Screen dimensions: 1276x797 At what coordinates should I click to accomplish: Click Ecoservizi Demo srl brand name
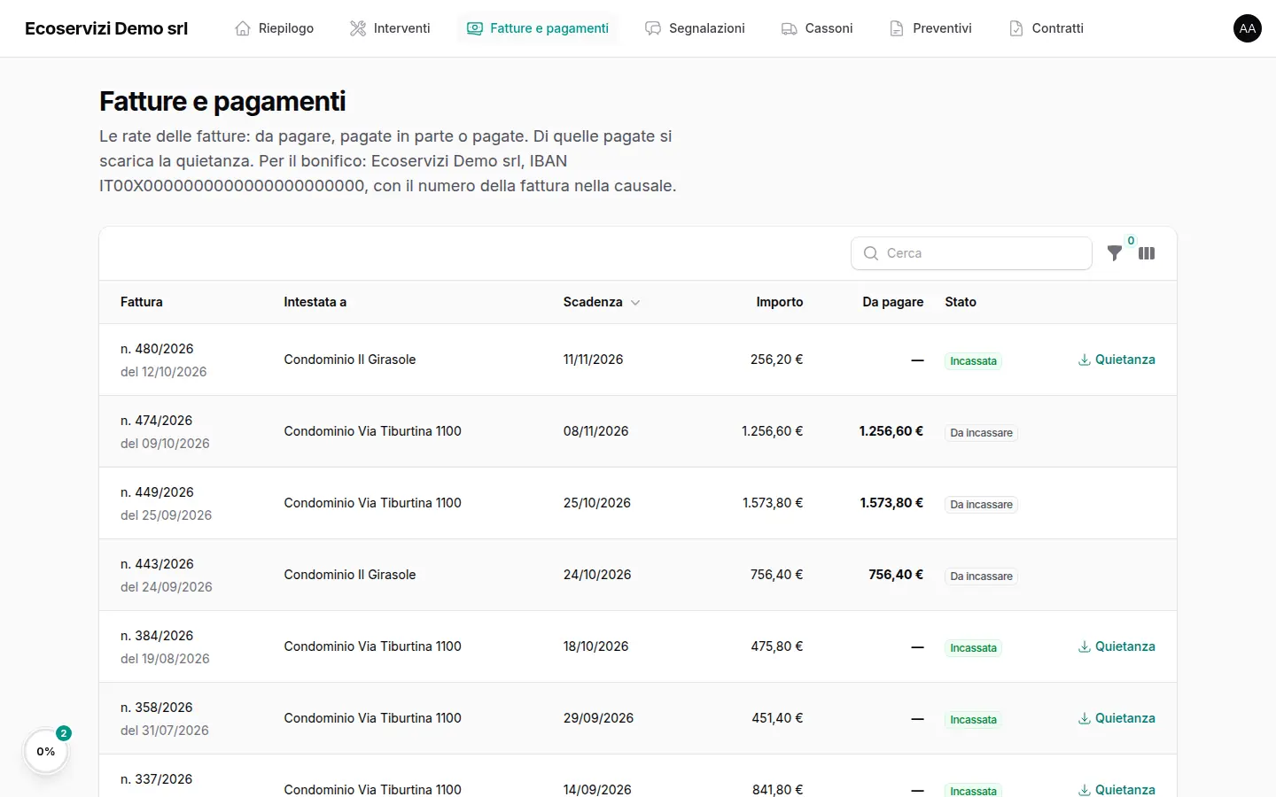tap(106, 28)
